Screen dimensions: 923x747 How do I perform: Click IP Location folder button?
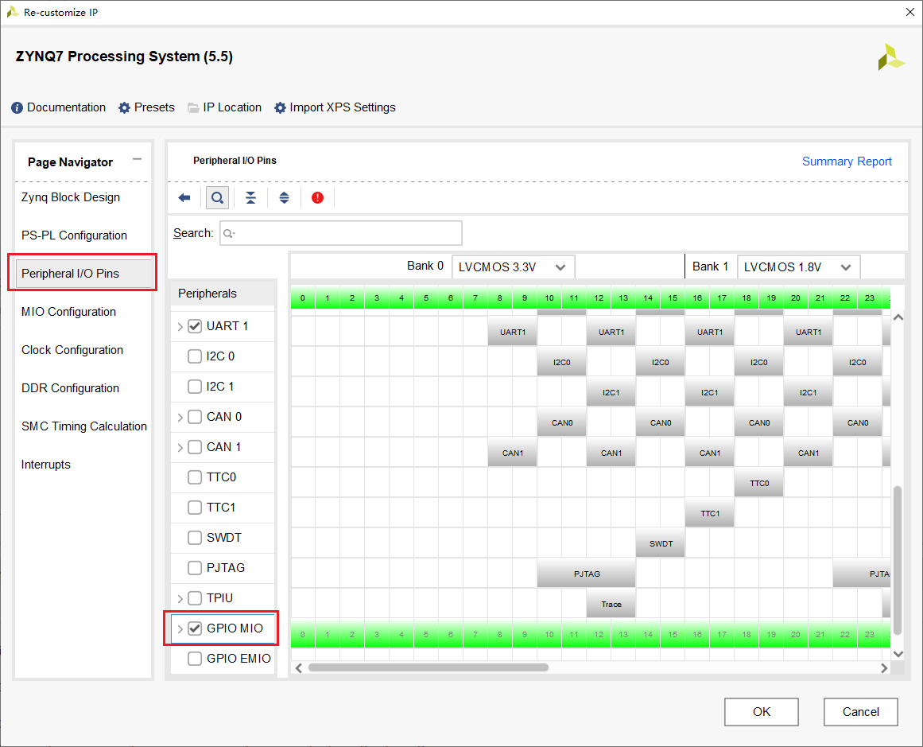coord(224,107)
